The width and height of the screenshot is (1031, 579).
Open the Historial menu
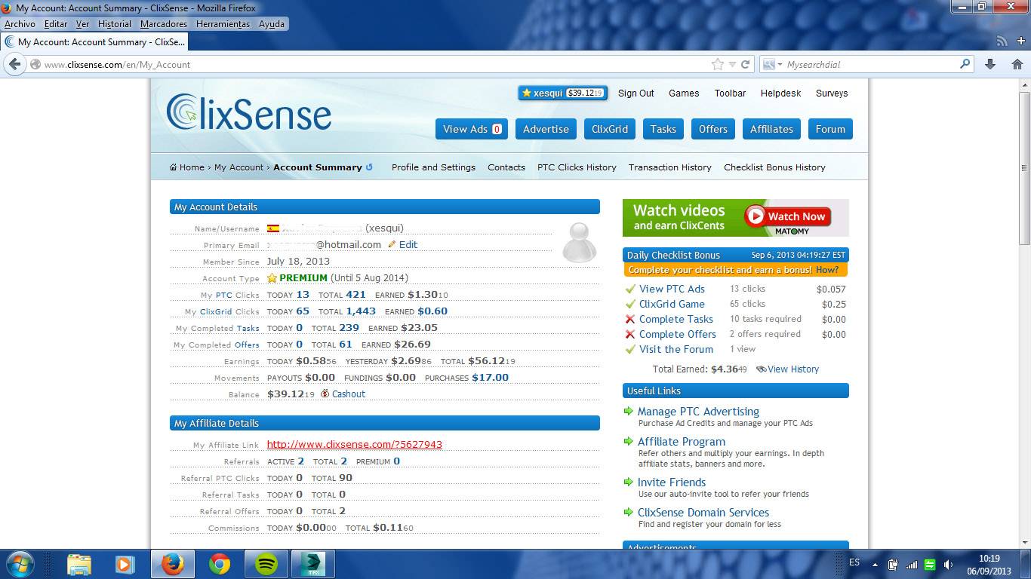(115, 24)
